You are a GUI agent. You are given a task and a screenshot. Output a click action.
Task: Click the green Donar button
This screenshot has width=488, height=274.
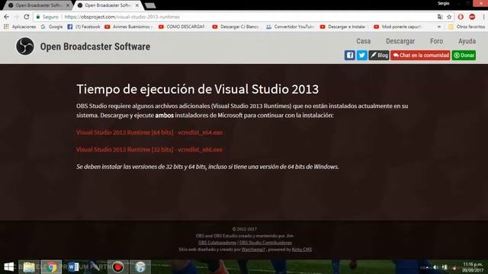click(x=464, y=56)
